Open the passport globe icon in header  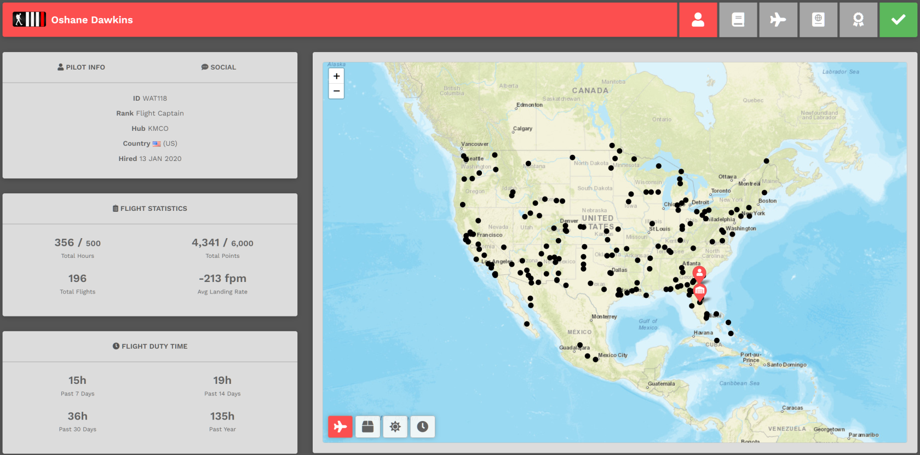tap(818, 20)
